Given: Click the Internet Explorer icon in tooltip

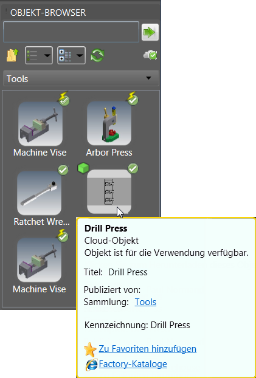Looking at the screenshot, I should click(91, 365).
